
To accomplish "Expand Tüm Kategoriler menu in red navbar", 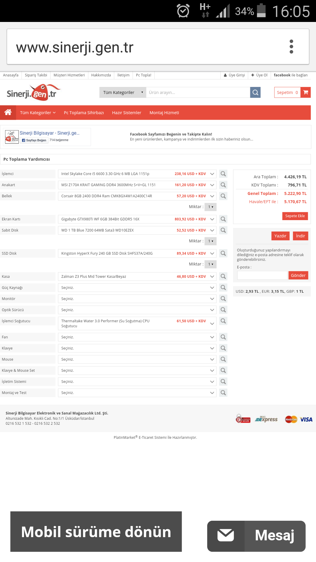I will [x=38, y=113].
